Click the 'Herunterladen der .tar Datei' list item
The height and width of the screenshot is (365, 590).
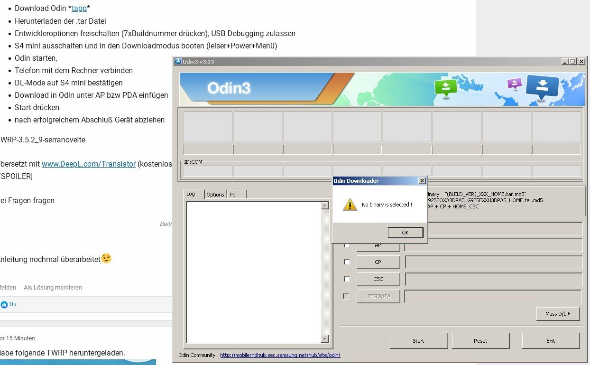tap(60, 21)
